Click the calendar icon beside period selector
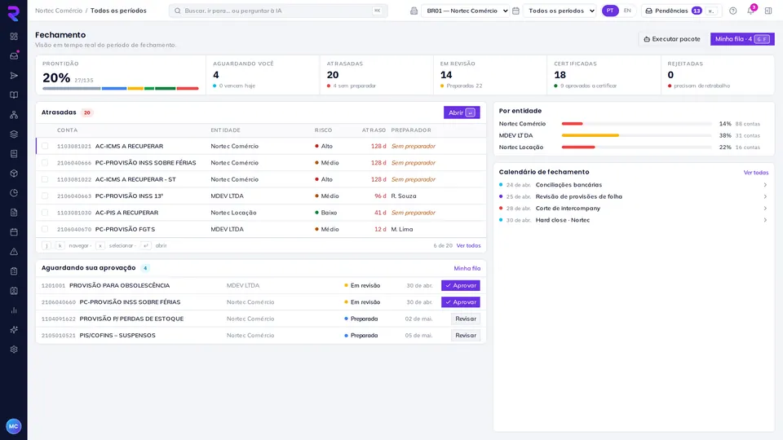 coord(515,11)
